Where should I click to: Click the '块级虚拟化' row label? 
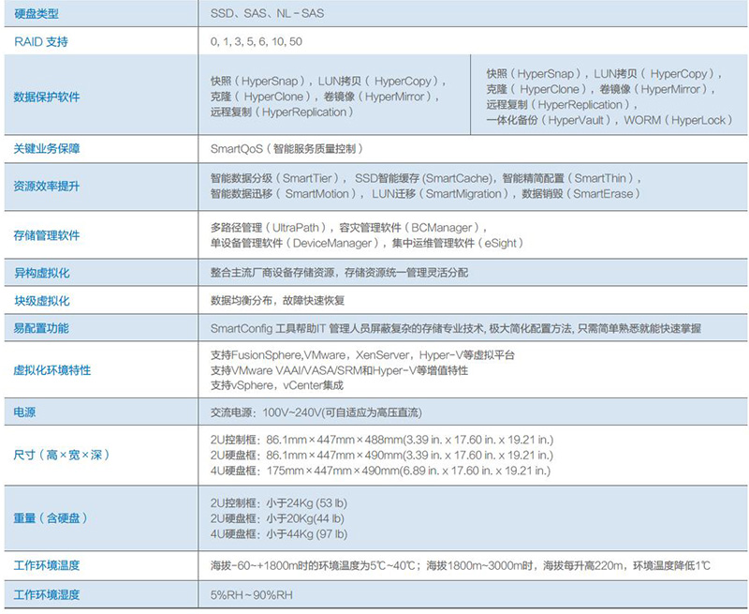tap(41, 301)
